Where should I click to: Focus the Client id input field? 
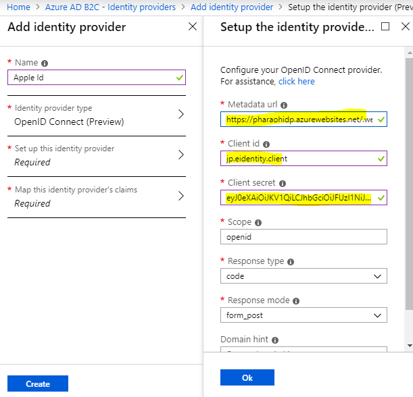pyautogui.click(x=303, y=159)
